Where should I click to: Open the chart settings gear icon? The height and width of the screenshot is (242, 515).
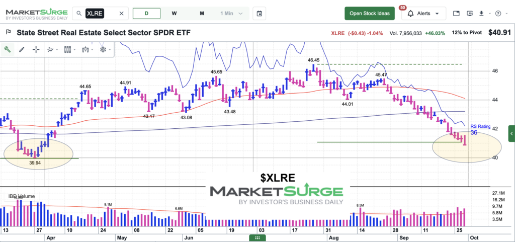click(103, 50)
